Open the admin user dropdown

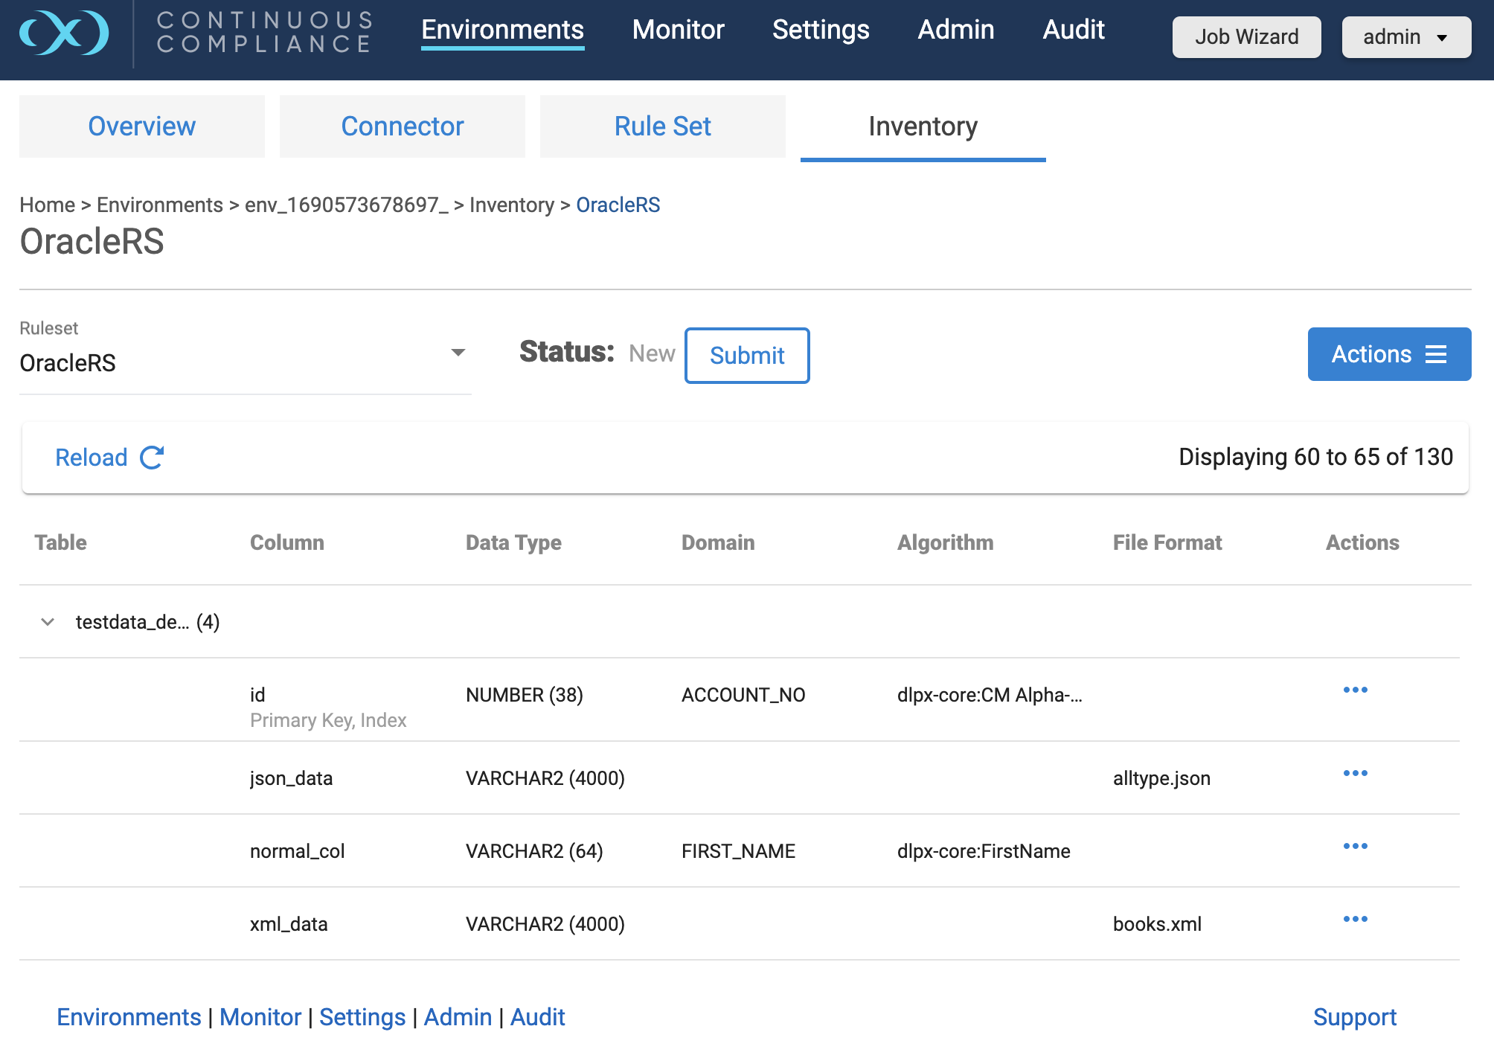tap(1405, 37)
